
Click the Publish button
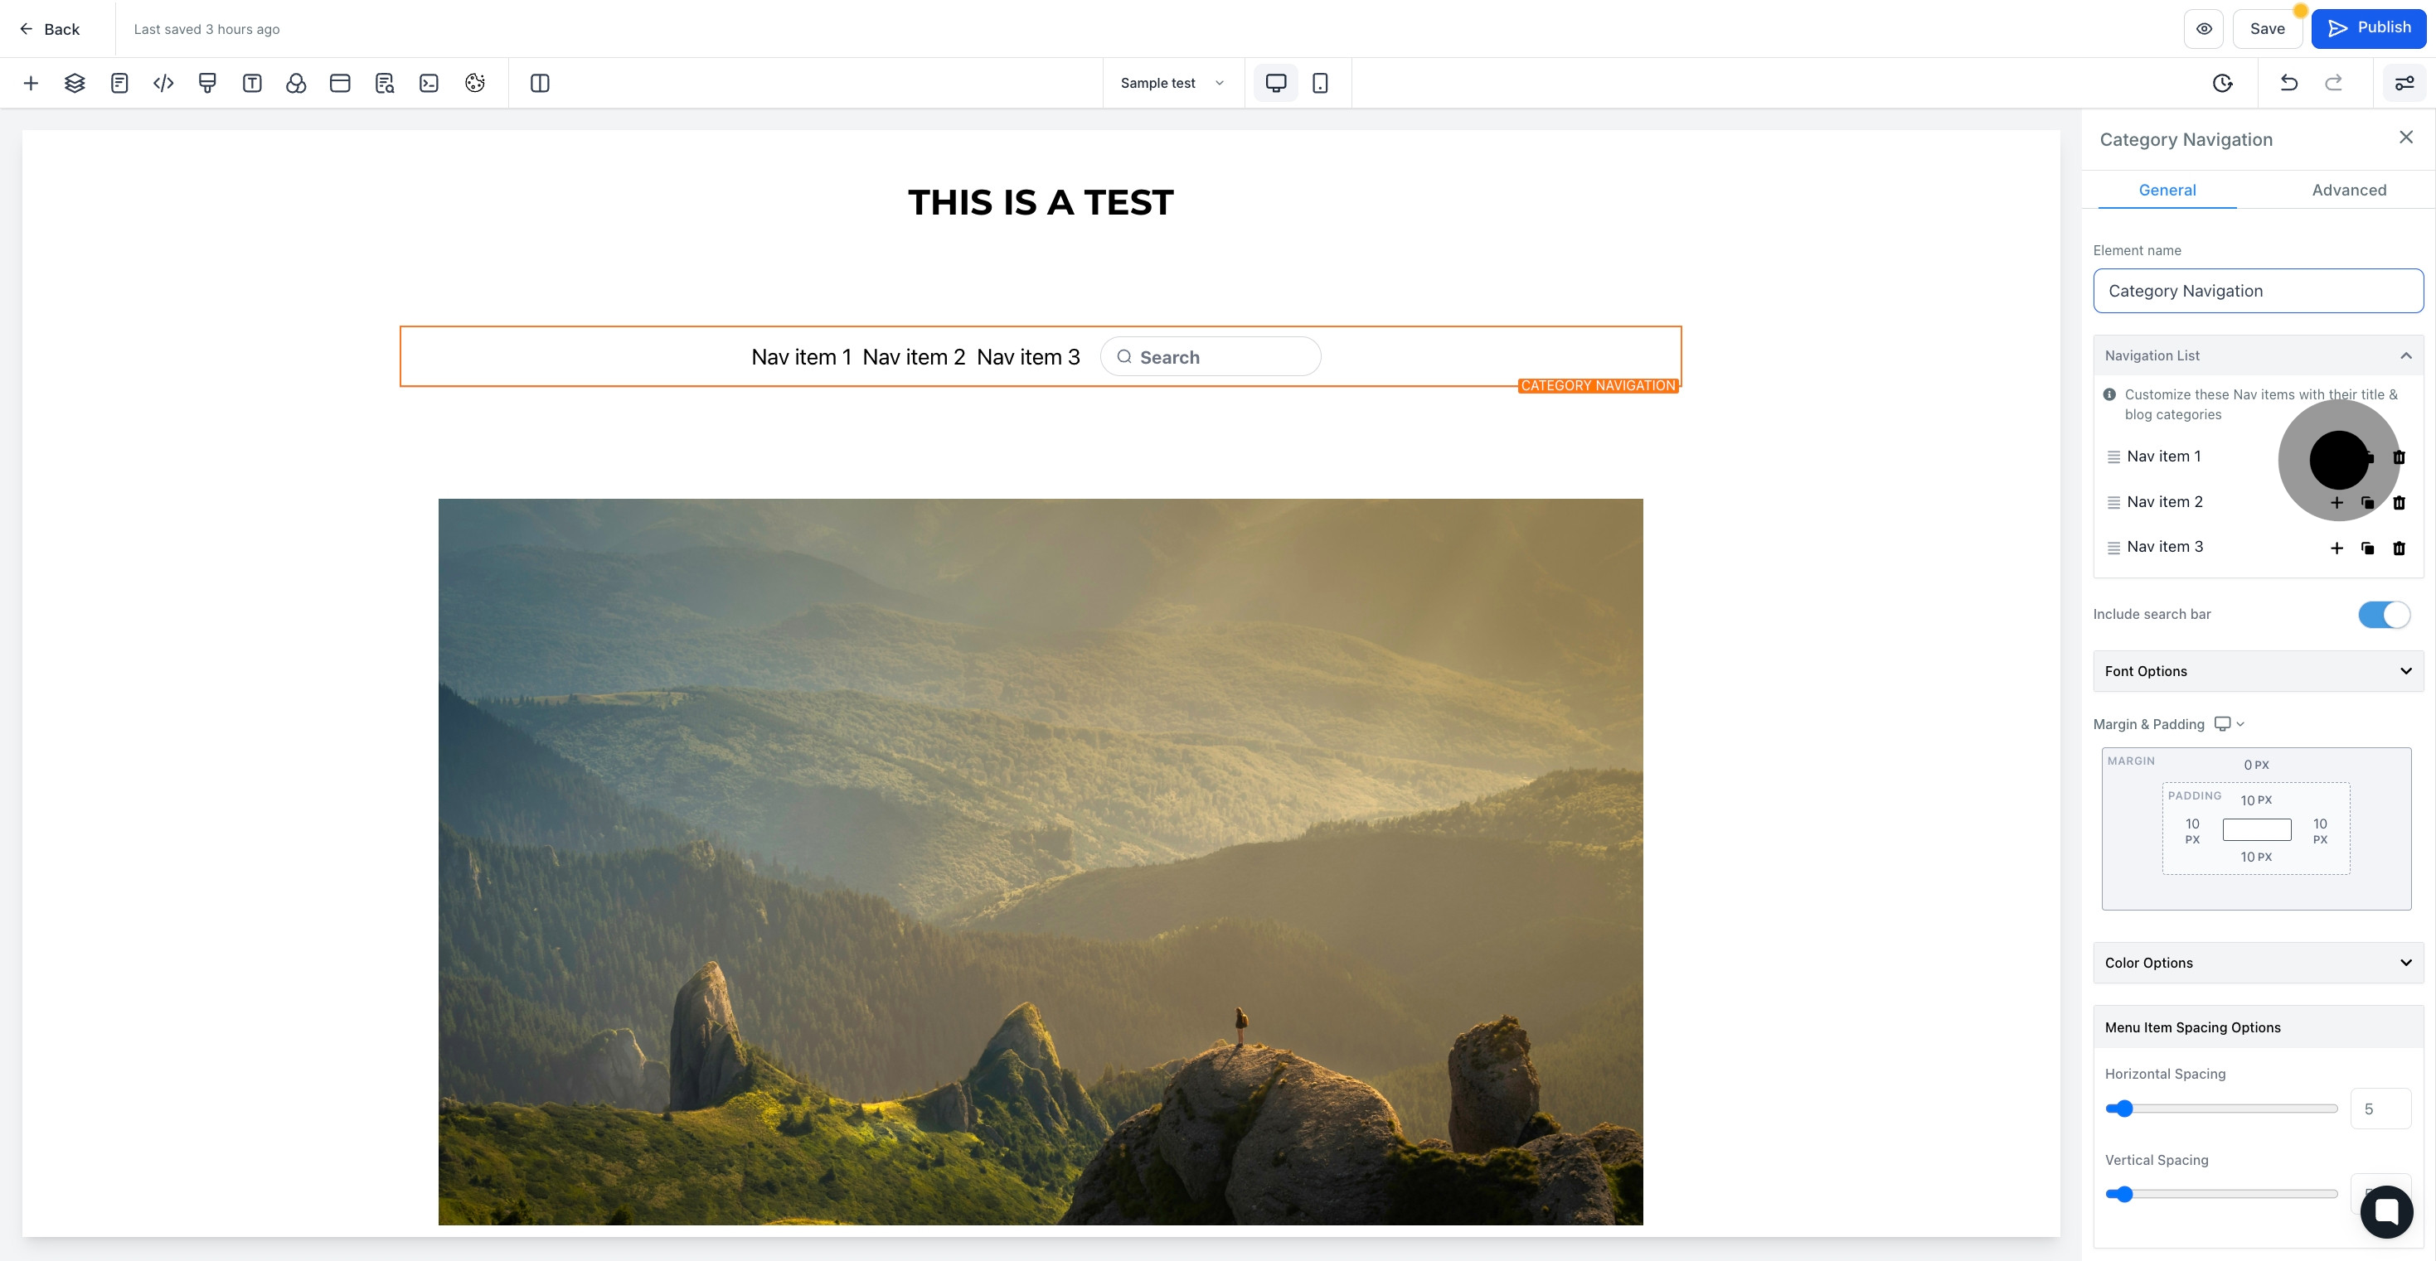pyautogui.click(x=2369, y=28)
